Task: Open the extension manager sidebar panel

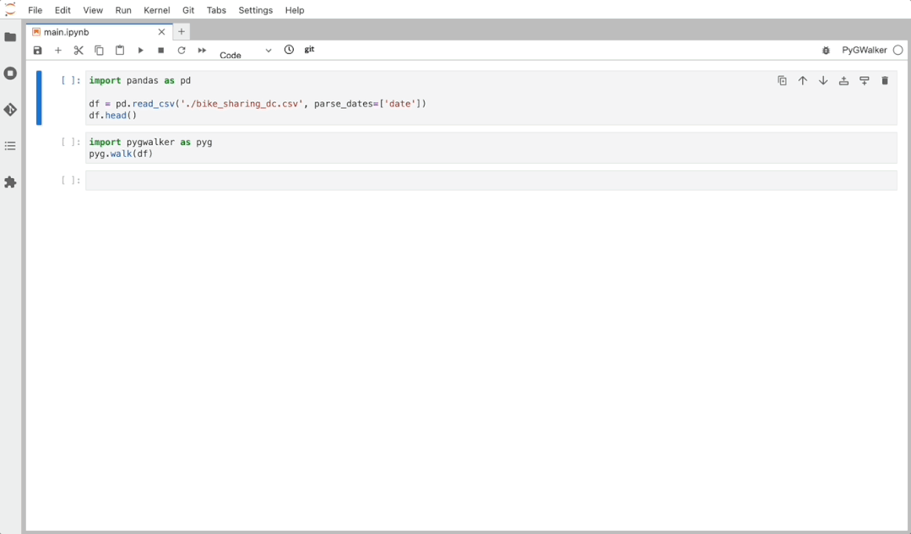Action: (10, 181)
